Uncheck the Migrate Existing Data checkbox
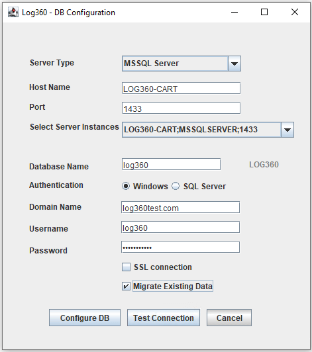Viewport: 312px width, 352px height. (x=126, y=286)
